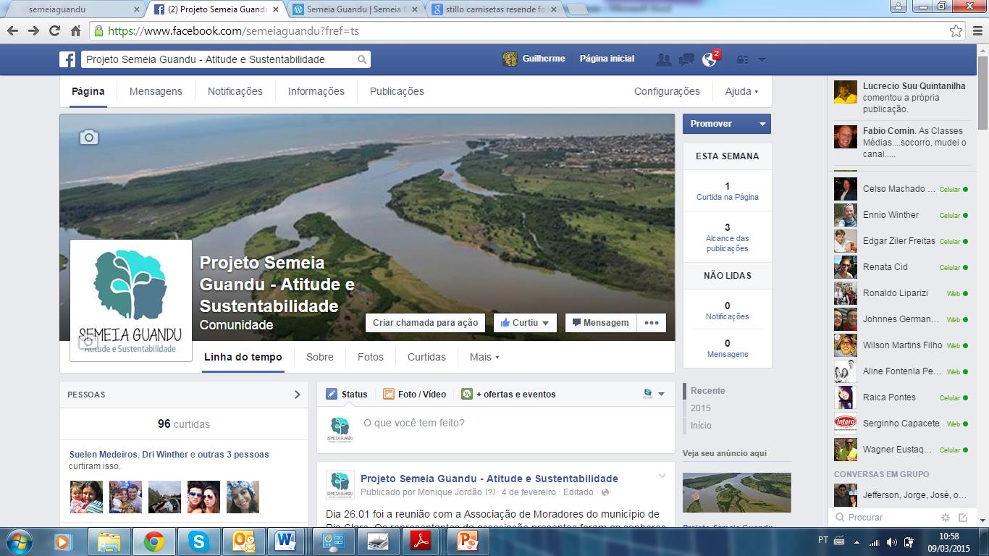Go to Página inicial link
Screen dimensions: 989x556
click(607, 59)
